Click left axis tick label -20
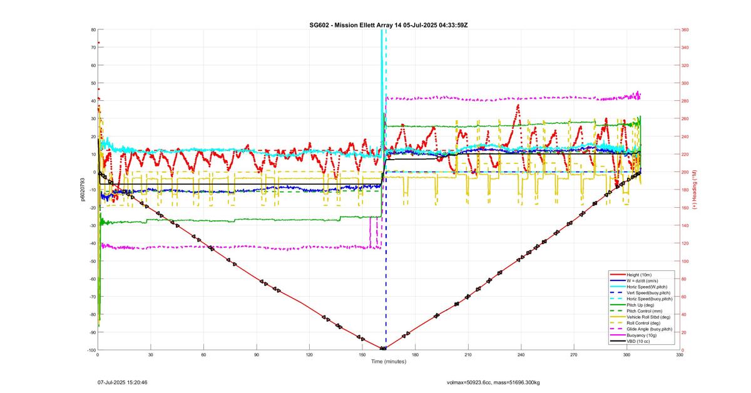This screenshot has width=751, height=393. [92, 208]
